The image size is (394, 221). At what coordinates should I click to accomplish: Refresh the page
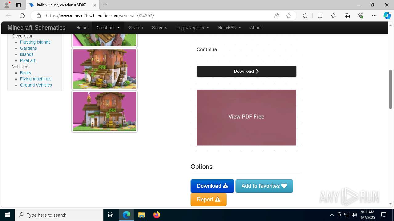click(22, 16)
